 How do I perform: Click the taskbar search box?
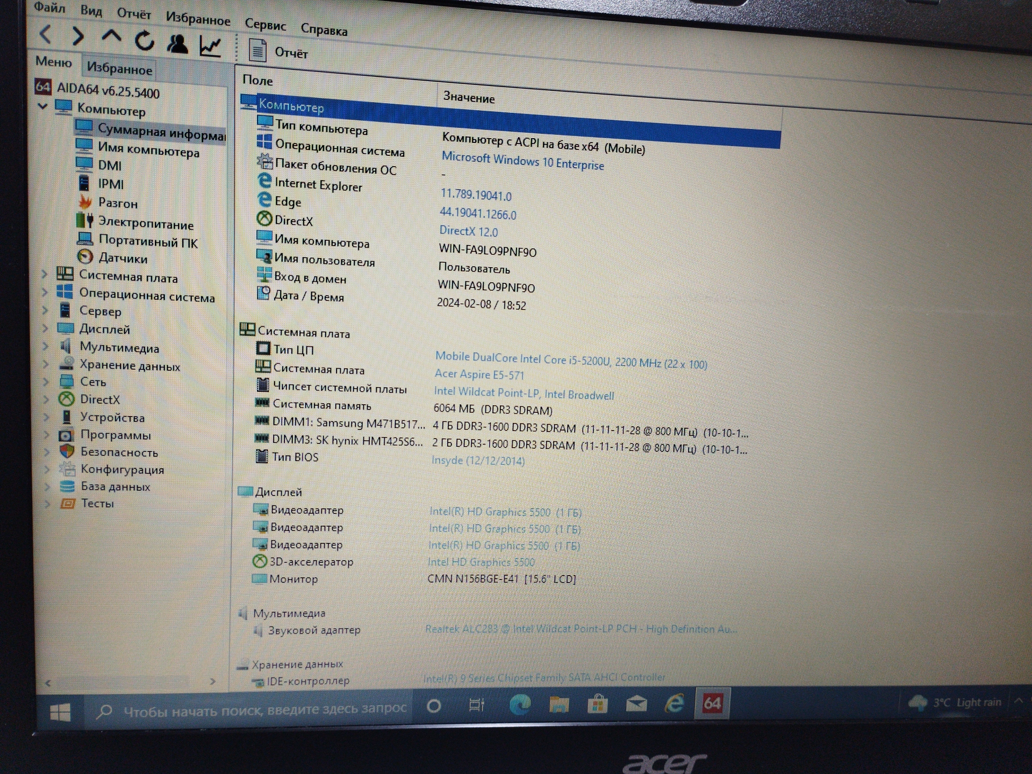tap(249, 710)
